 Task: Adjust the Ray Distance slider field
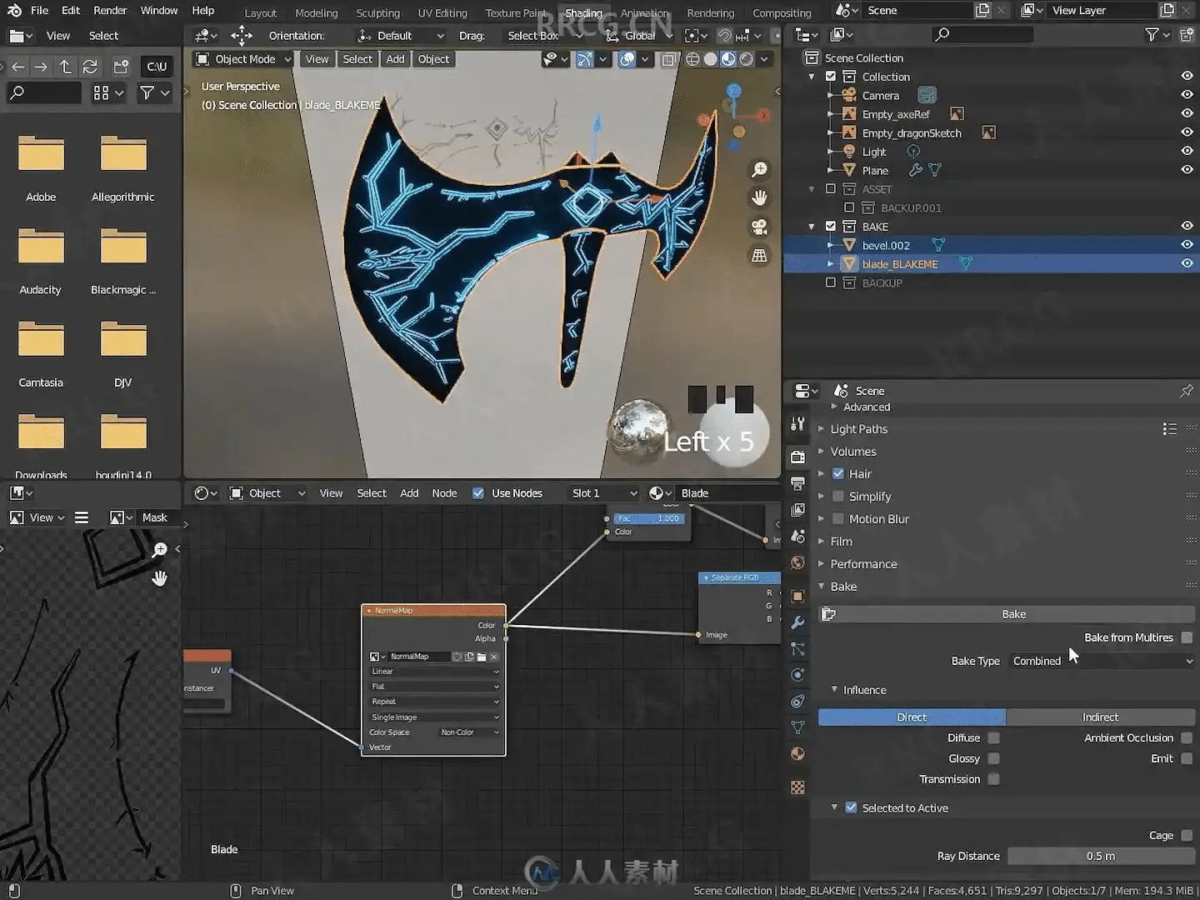tap(1100, 856)
